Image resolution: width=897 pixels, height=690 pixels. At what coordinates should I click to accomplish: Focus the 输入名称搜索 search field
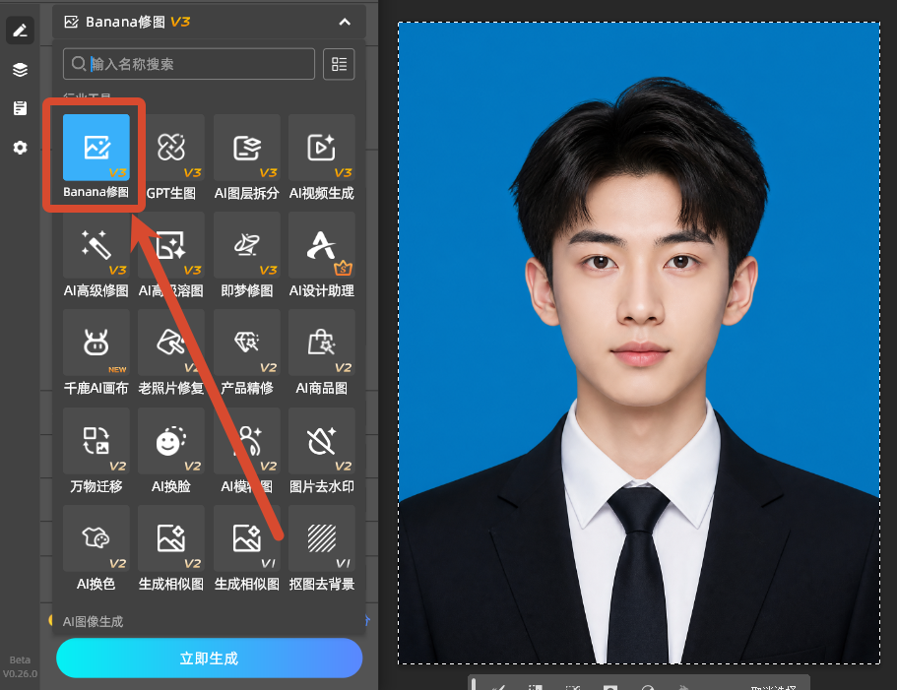click(x=189, y=64)
